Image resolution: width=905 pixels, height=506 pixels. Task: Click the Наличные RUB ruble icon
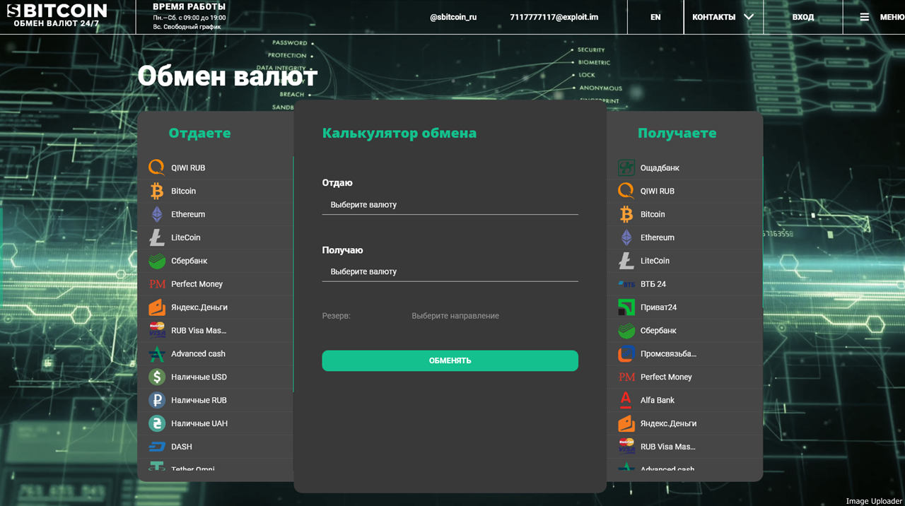point(157,400)
